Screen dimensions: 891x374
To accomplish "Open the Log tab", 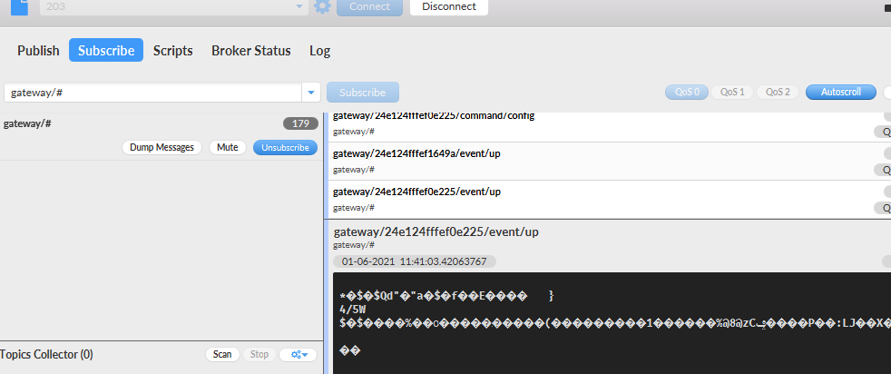I will coord(319,51).
